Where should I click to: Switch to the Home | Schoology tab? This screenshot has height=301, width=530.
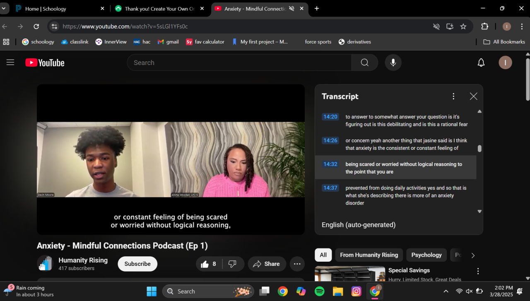point(60,9)
